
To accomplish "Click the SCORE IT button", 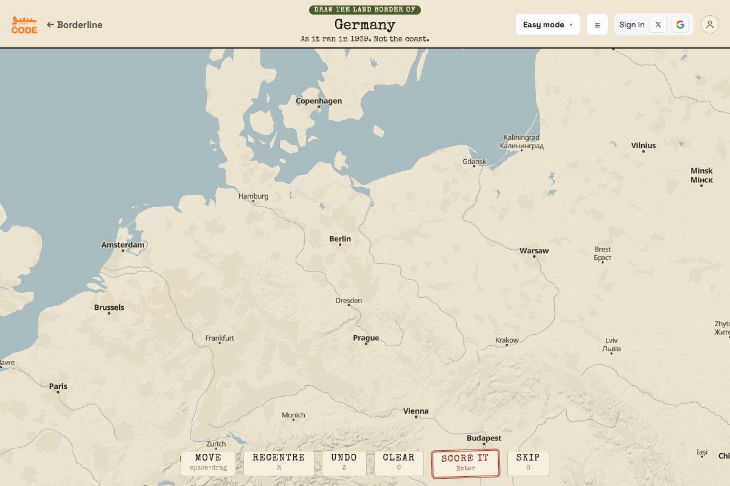I will pos(465,463).
